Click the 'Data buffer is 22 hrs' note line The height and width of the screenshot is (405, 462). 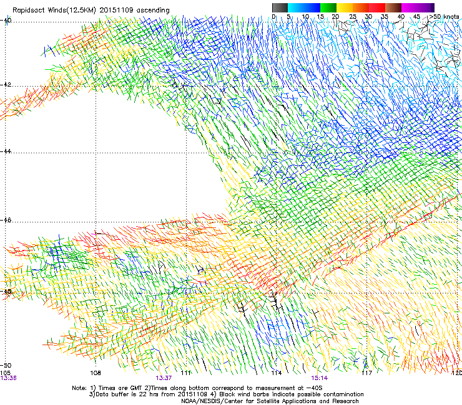pyautogui.click(x=226, y=394)
